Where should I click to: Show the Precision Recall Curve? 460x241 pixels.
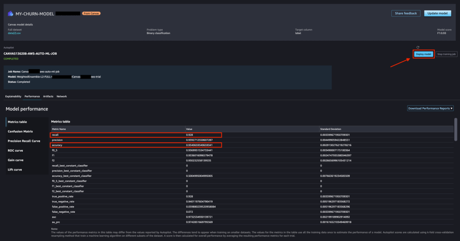point(24,141)
